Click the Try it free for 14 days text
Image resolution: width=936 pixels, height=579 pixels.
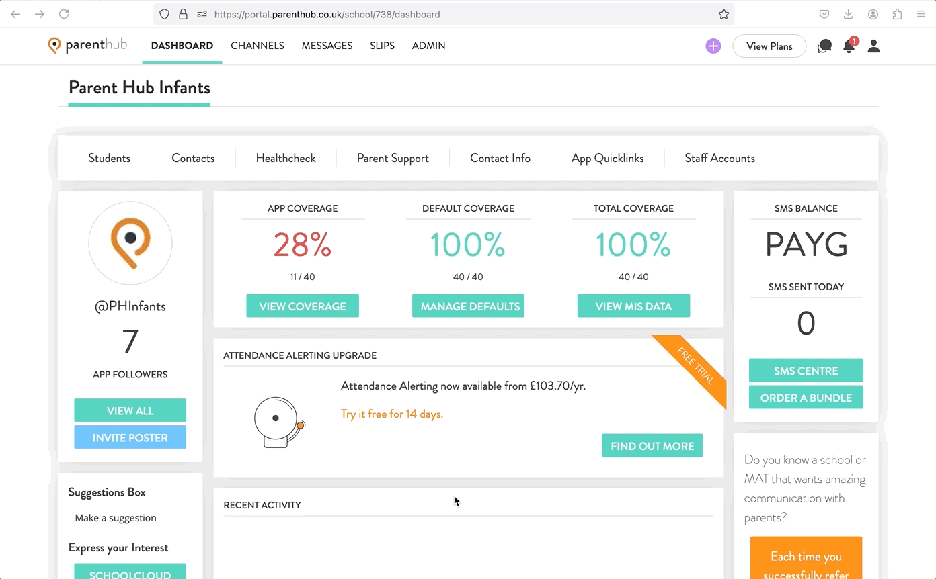392,414
